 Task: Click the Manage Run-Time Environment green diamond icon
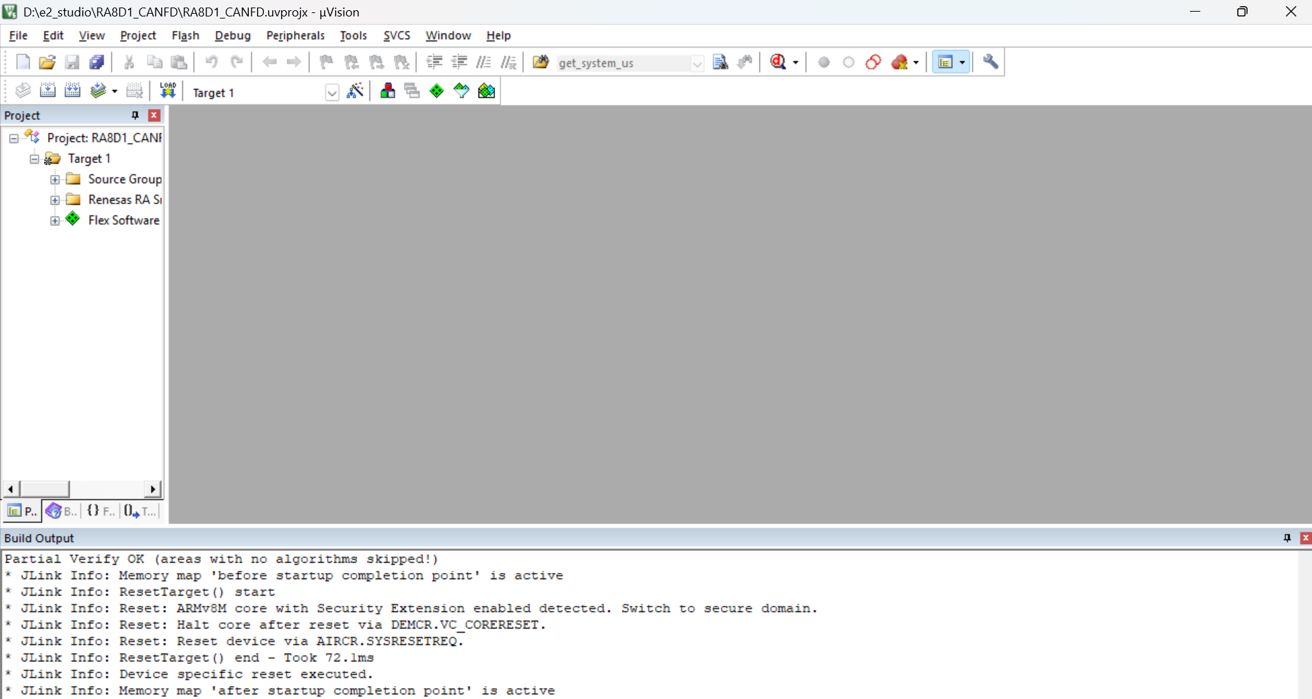[x=437, y=90]
